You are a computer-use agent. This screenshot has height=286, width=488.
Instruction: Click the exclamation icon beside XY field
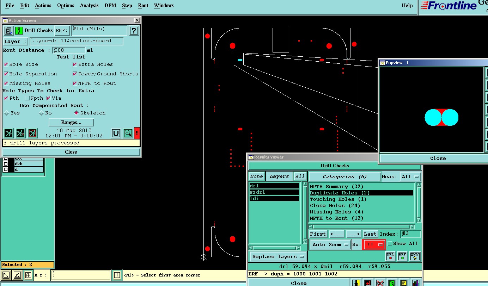click(x=117, y=275)
